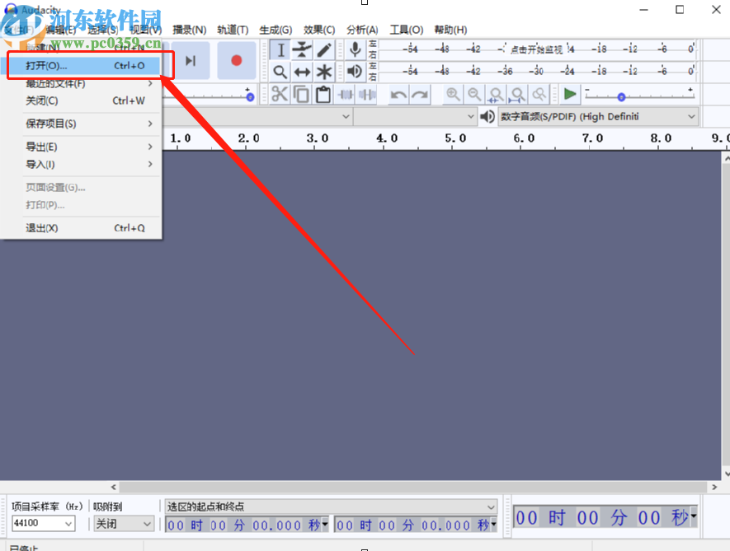Viewport: 730px width, 551px height.
Task: Open the 工具(O) menu
Action: point(407,30)
